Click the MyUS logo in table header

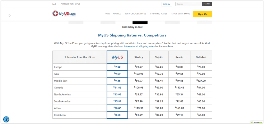(x=117, y=57)
